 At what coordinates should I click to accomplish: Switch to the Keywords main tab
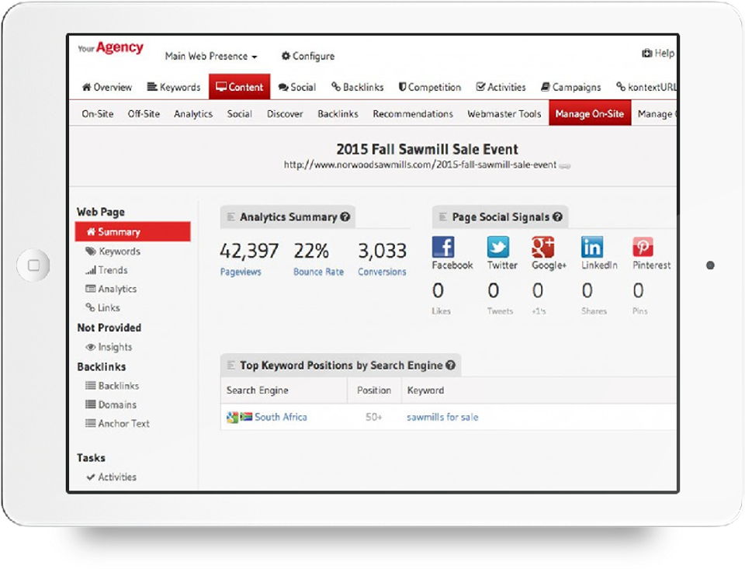[x=174, y=87]
